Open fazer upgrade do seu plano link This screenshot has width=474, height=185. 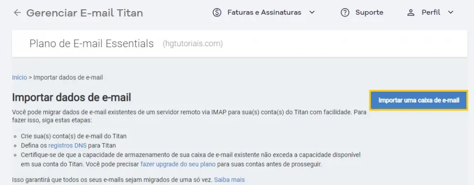[178, 165]
